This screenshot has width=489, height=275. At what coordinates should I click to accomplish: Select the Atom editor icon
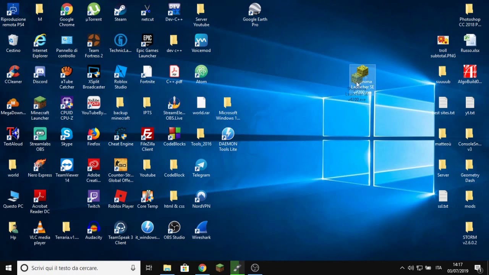point(201,75)
